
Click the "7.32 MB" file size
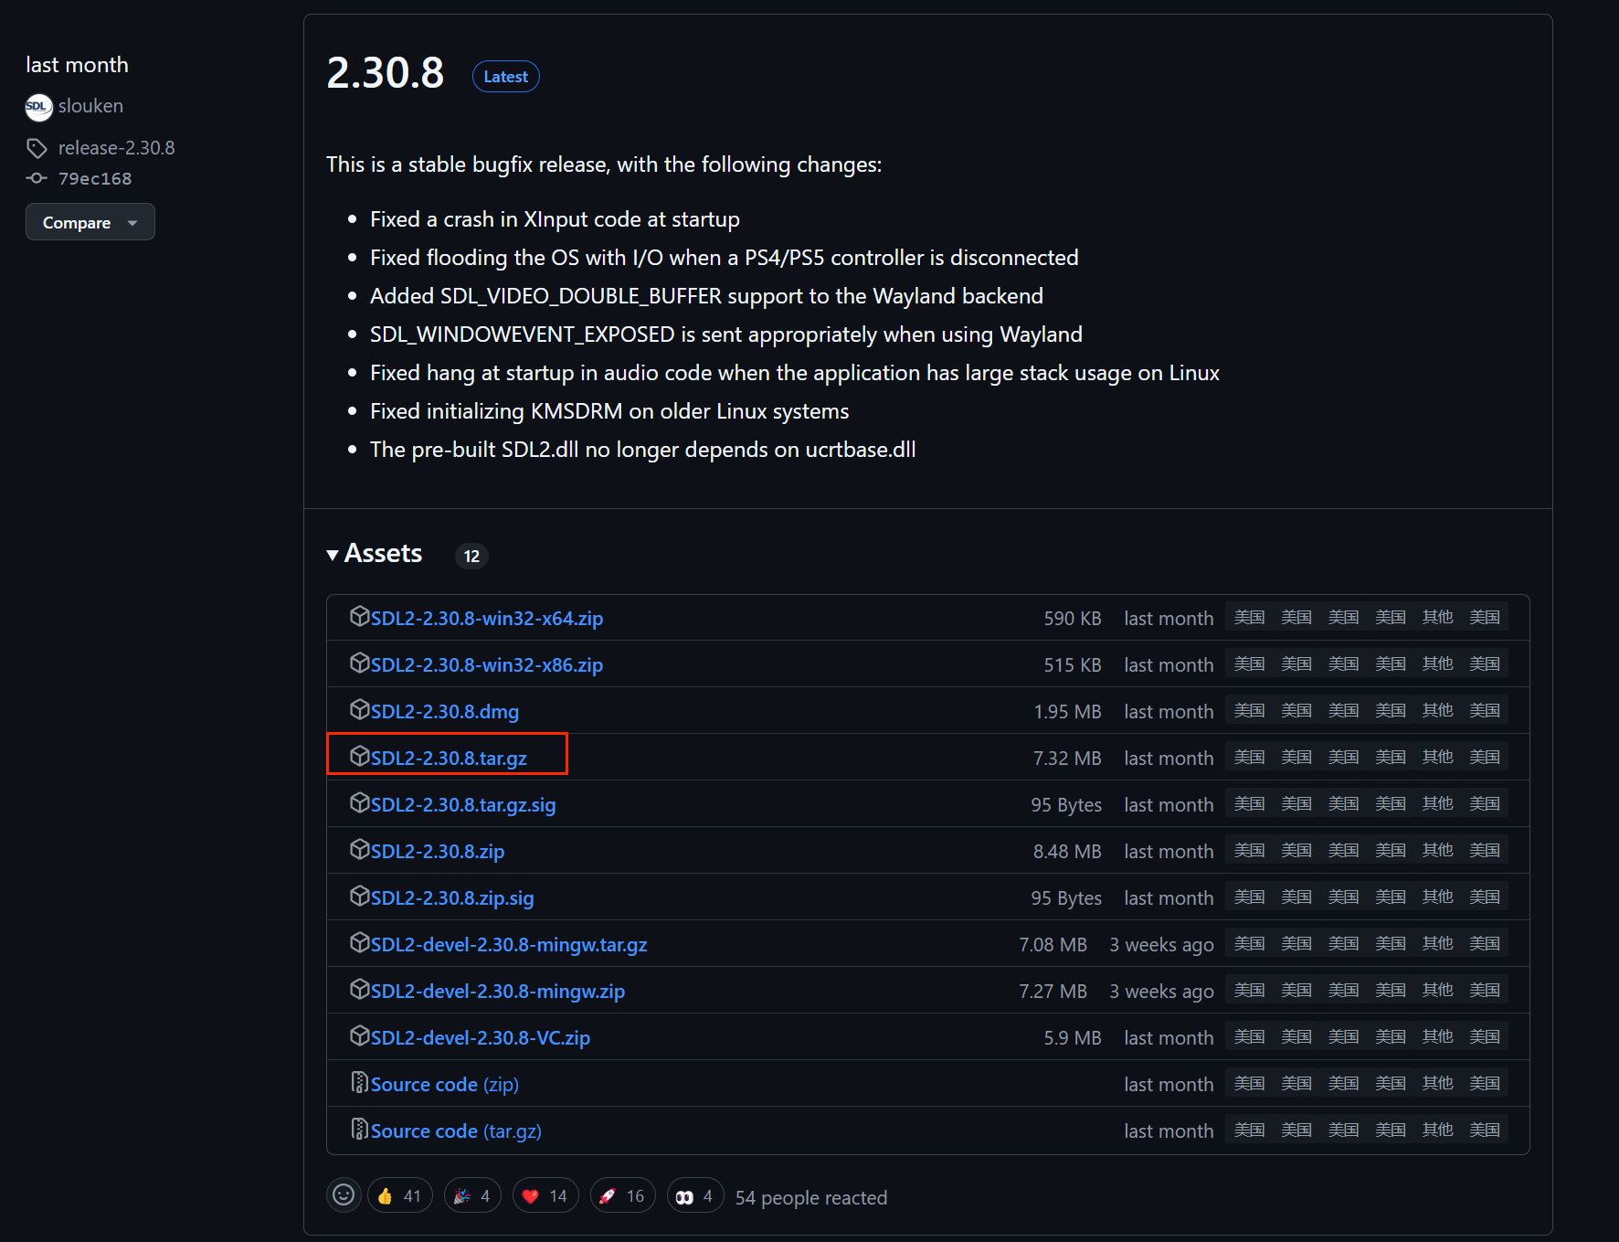pyautogui.click(x=1067, y=759)
